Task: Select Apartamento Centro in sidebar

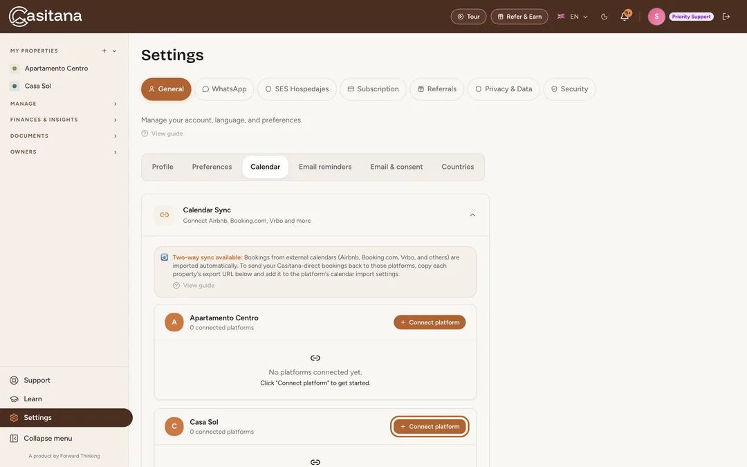Action: pos(56,68)
